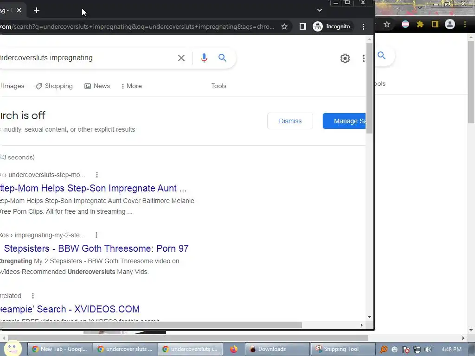Screen dimensions: 475x356
Task: Close the incognito browser tab
Action: (19, 10)
